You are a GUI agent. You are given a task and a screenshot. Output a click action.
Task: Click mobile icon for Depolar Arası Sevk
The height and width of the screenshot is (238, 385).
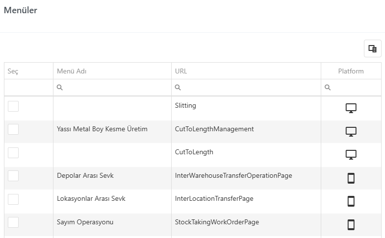[x=351, y=178]
